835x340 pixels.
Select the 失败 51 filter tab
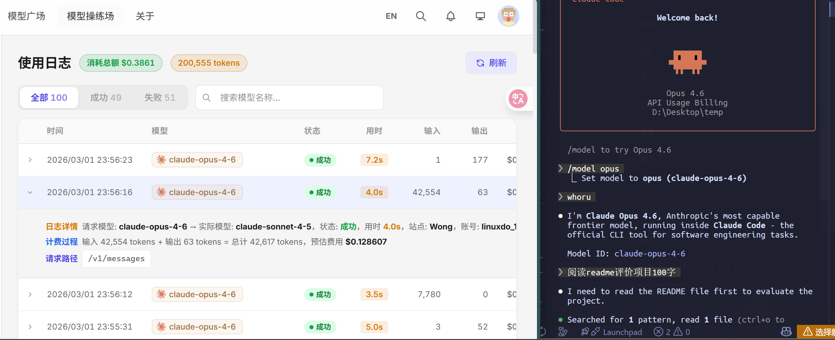(x=160, y=98)
